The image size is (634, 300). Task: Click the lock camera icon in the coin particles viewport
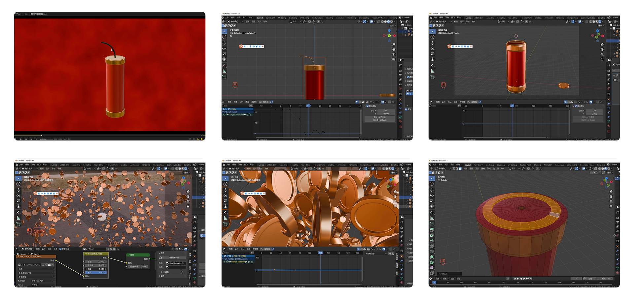click(188, 206)
